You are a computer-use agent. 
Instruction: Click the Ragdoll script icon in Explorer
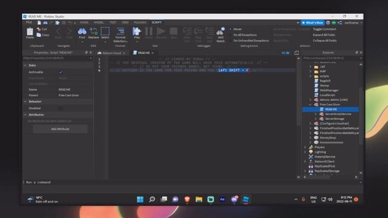[x=316, y=81]
